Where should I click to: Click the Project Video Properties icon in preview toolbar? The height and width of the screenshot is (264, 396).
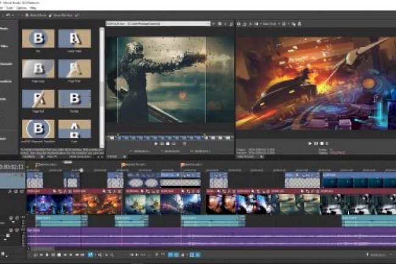click(239, 24)
